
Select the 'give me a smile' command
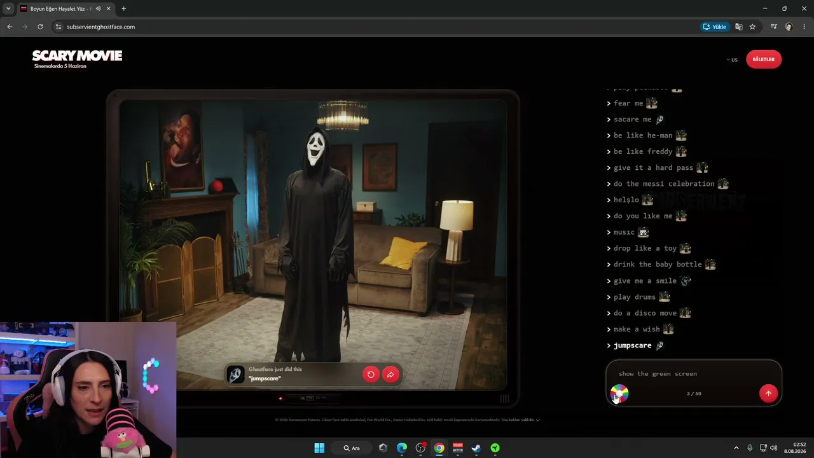coord(645,281)
